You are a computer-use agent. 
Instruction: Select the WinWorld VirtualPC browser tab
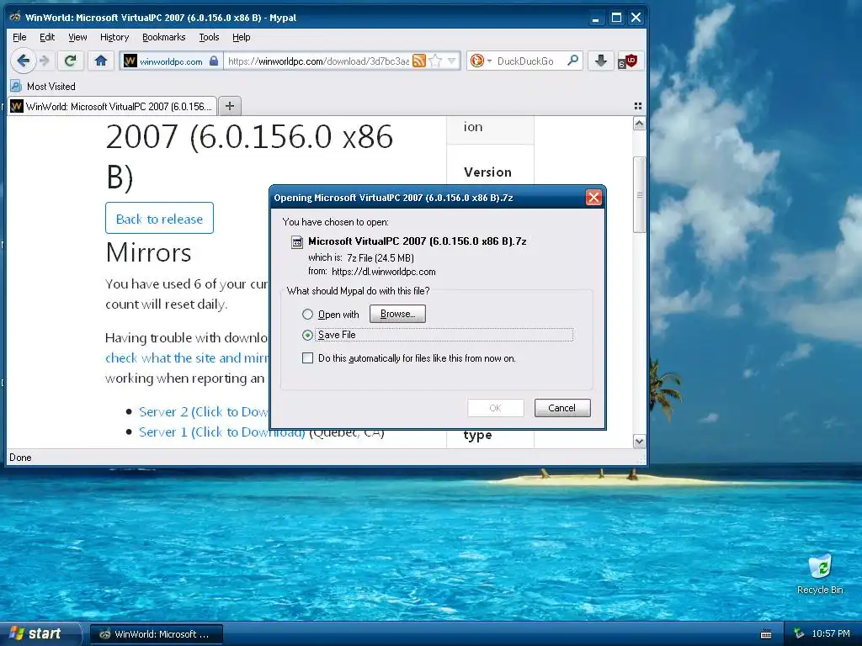click(x=112, y=106)
